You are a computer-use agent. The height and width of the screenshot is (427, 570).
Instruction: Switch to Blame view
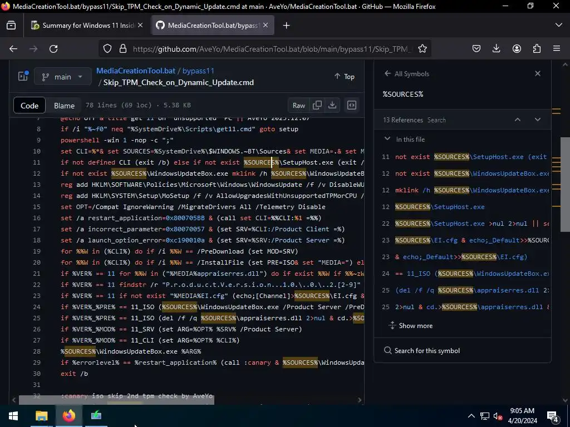(x=64, y=106)
